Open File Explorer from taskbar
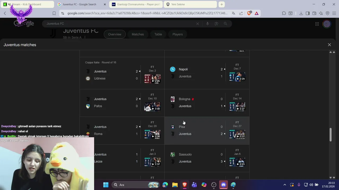Image resolution: width=339 pixels, height=190 pixels. 175,185
